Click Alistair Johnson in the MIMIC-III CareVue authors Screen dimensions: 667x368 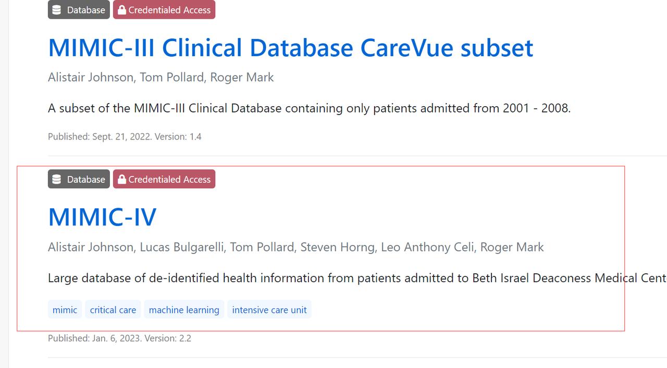pyautogui.click(x=91, y=78)
